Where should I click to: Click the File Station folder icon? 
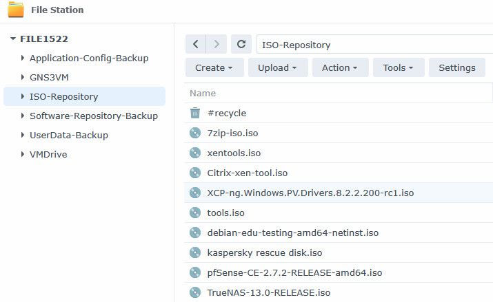pyautogui.click(x=15, y=10)
